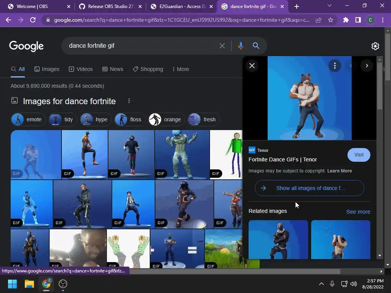Filter images by the floss chip
The image size is (391, 293).
tap(129, 119)
